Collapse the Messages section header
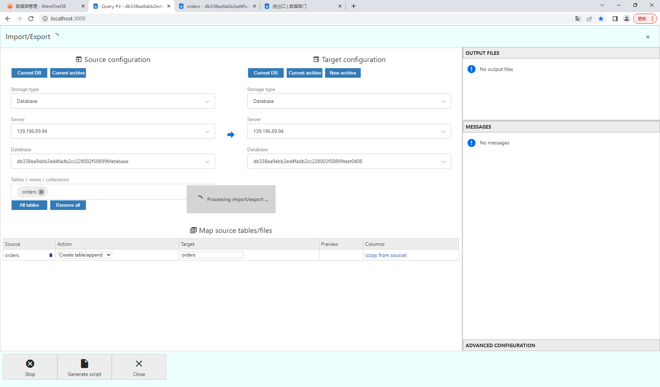 pyautogui.click(x=561, y=127)
